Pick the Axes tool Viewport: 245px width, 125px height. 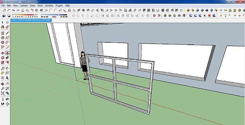tap(3, 78)
